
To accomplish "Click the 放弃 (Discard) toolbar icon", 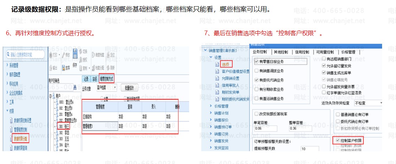I will (x=63, y=68).
